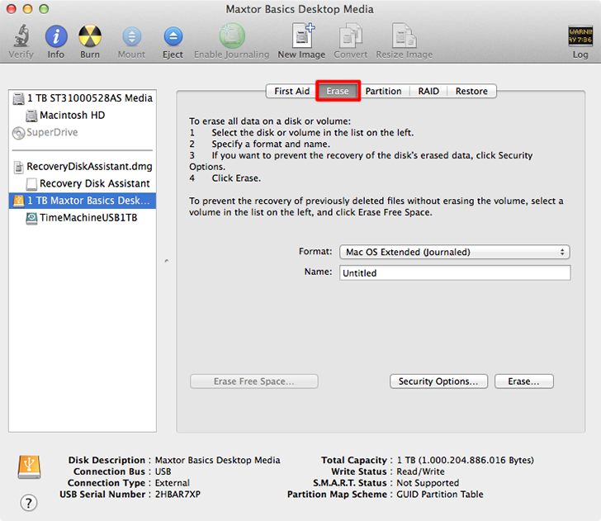Click the Verify microscope icon
Viewport: 601px width, 521px height.
21,36
